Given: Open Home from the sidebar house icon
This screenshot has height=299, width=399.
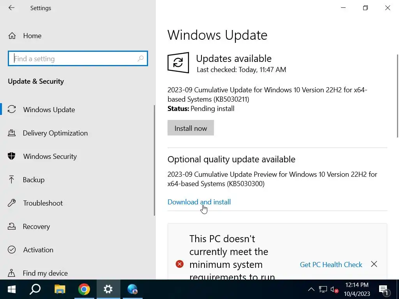Looking at the screenshot, I should pyautogui.click(x=12, y=36).
